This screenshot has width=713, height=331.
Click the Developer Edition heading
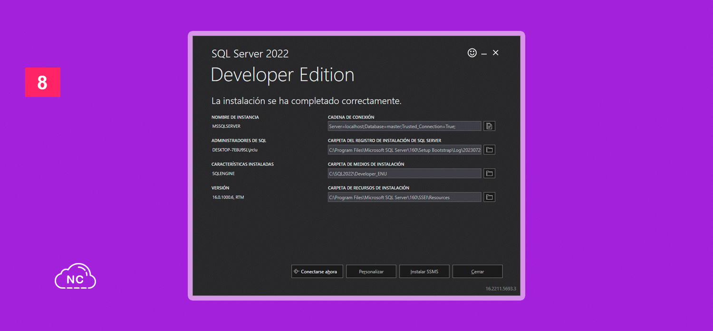[282, 75]
